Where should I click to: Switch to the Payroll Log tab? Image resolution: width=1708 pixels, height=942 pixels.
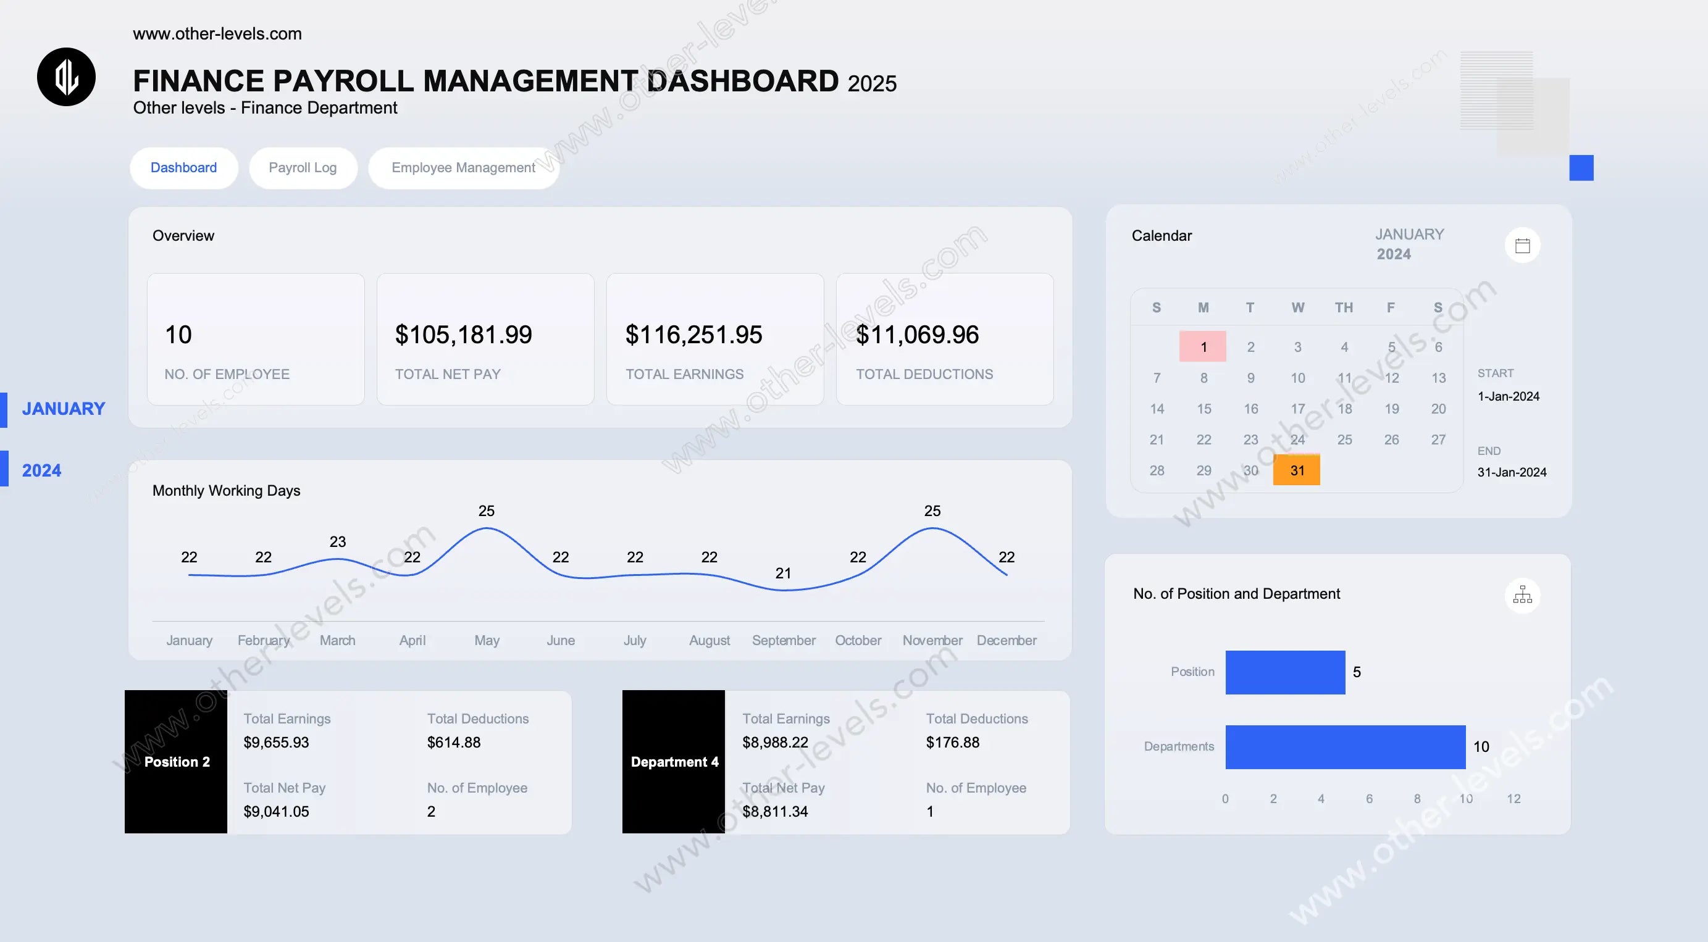pos(303,168)
